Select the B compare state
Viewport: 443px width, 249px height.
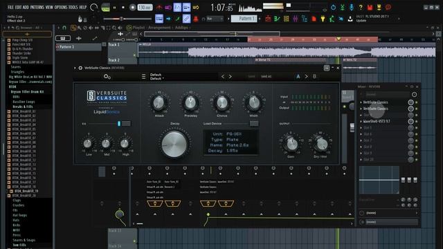click(x=314, y=77)
